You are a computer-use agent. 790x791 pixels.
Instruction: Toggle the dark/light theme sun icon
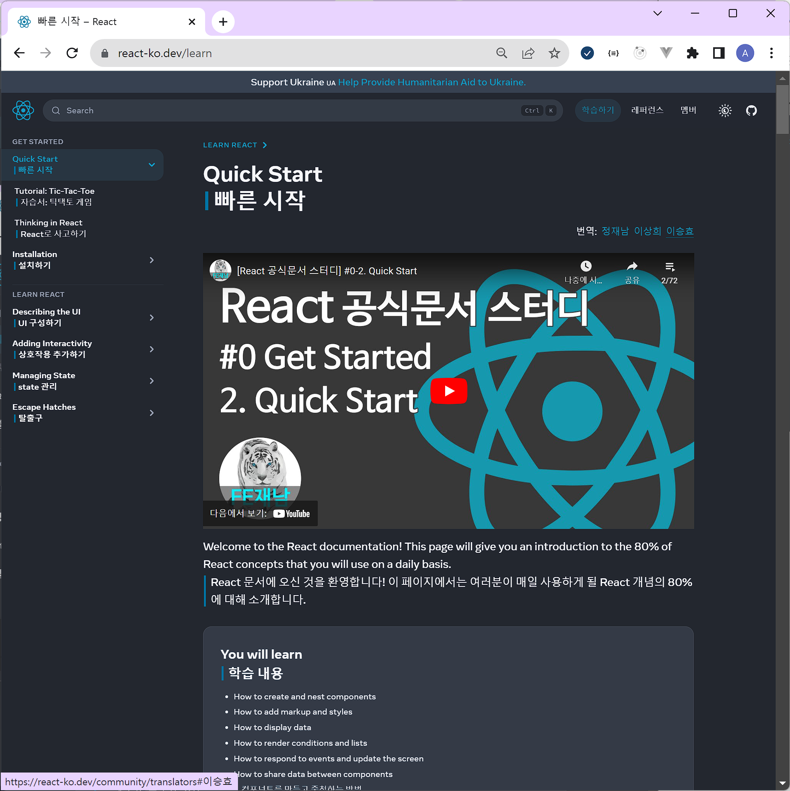click(725, 110)
